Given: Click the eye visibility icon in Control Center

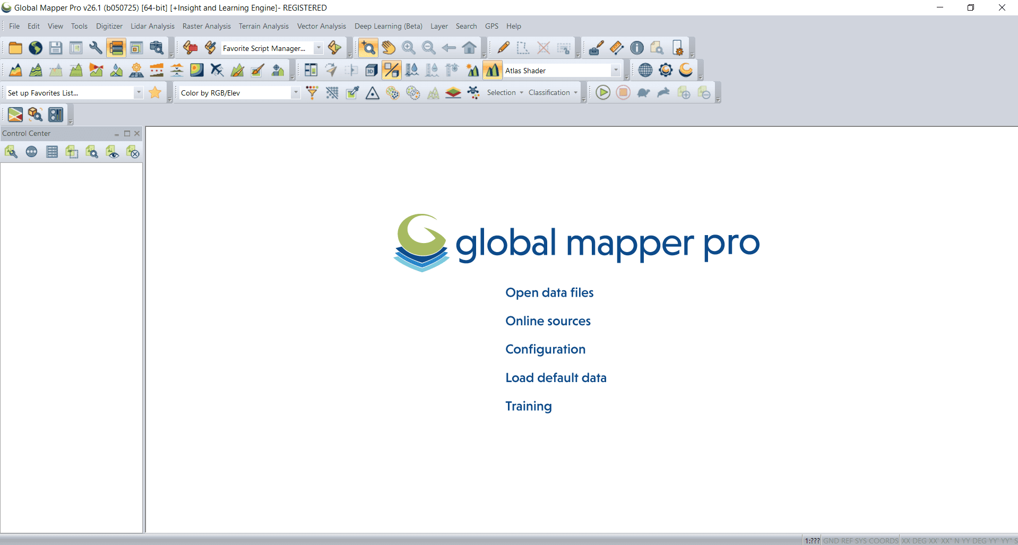Looking at the screenshot, I should (113, 152).
